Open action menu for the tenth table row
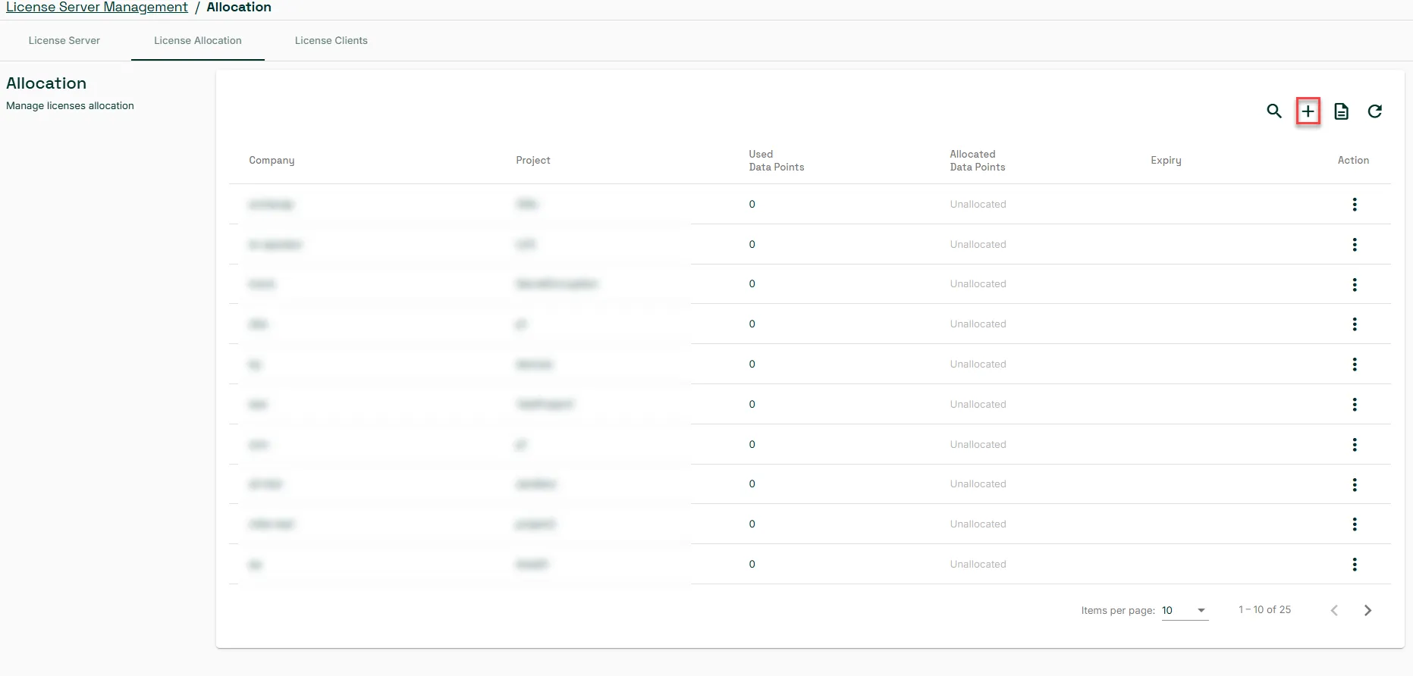1413x676 pixels. click(1355, 565)
